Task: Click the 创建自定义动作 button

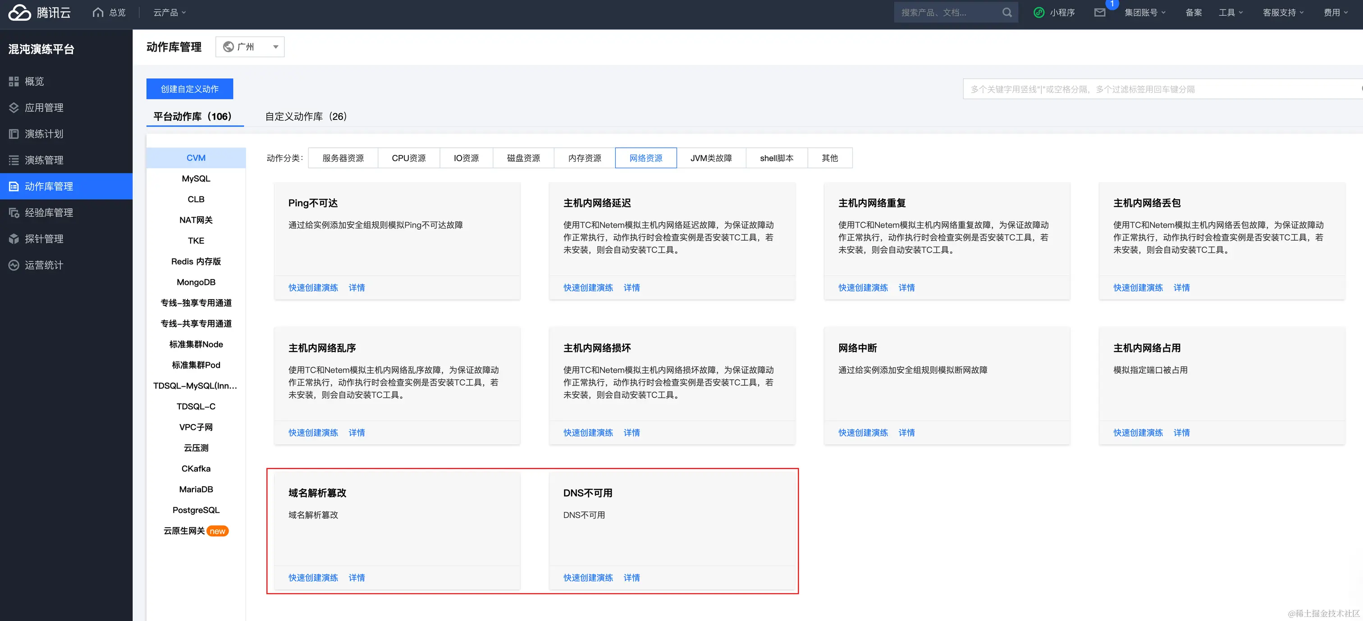Action: click(x=189, y=89)
